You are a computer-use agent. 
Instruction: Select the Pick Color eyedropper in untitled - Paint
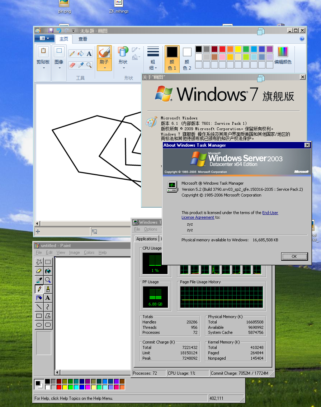pyautogui.click(x=39, y=280)
